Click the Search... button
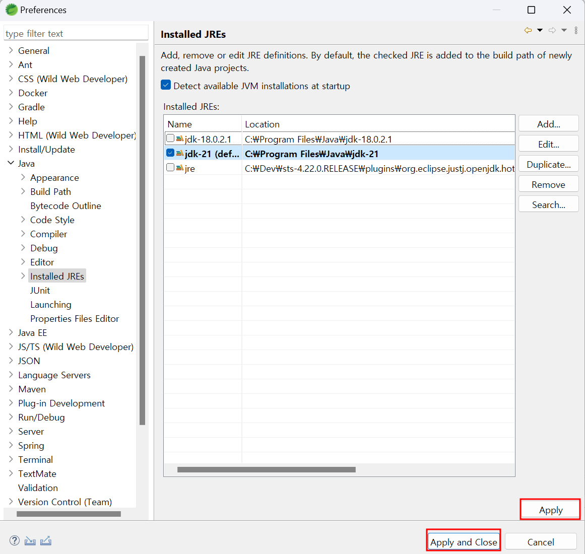 (548, 204)
